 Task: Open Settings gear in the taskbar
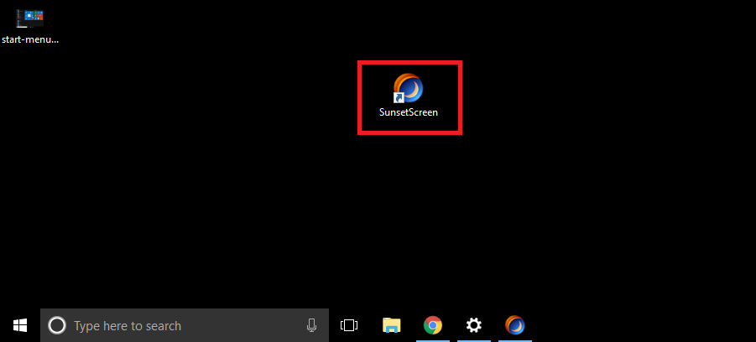pos(474,325)
